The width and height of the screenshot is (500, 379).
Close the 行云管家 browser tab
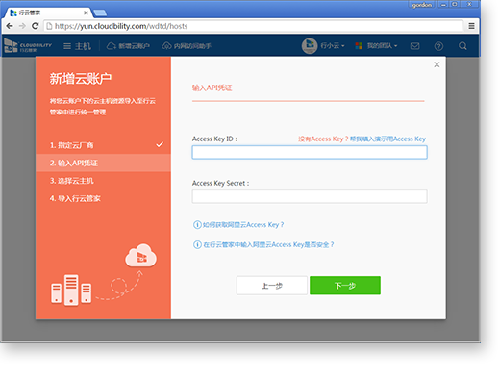click(x=86, y=13)
